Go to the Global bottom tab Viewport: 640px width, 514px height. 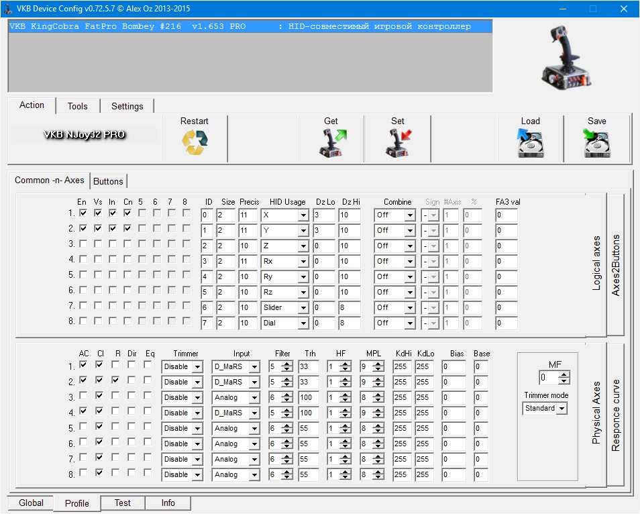point(31,503)
